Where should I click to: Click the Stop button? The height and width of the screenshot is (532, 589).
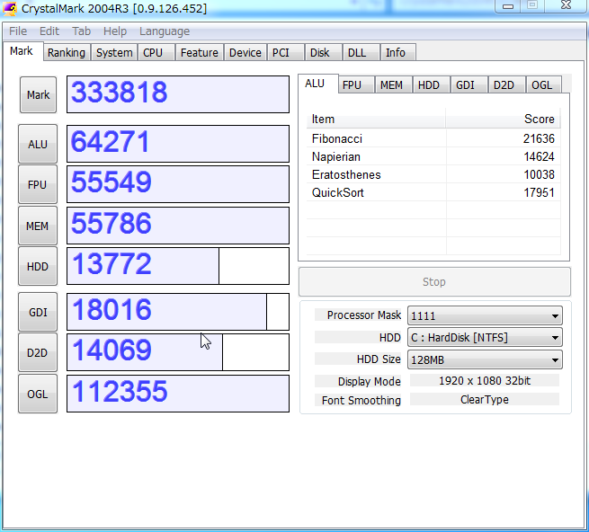[x=434, y=282]
